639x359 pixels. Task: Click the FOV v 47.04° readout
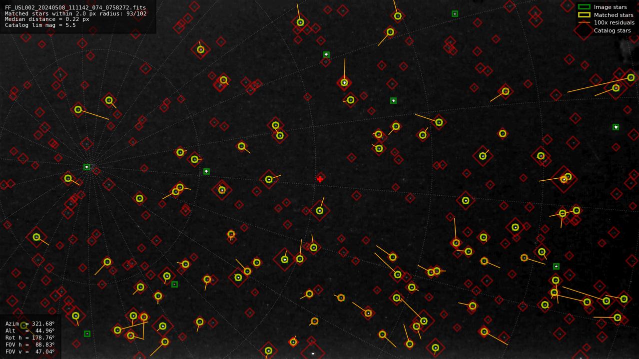click(30, 352)
